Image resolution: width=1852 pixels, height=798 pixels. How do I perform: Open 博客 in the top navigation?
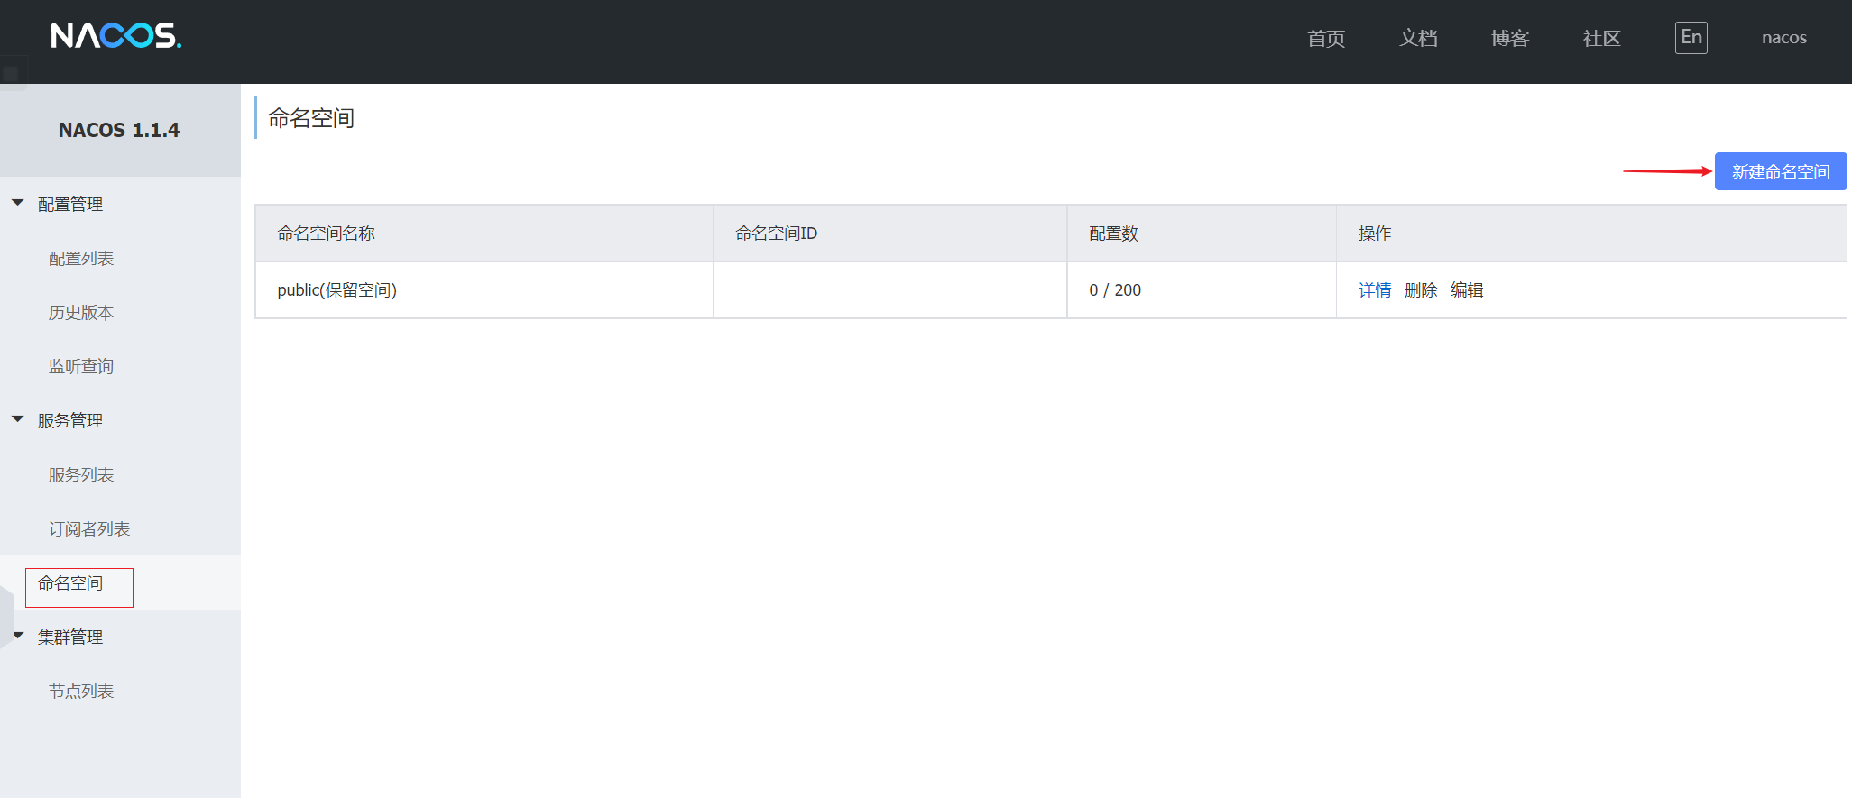(x=1510, y=38)
